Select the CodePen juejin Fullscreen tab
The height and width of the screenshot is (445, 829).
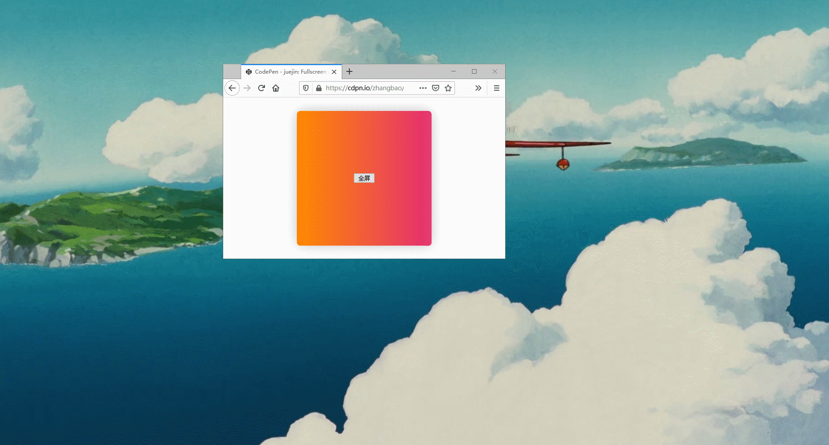pyautogui.click(x=291, y=72)
